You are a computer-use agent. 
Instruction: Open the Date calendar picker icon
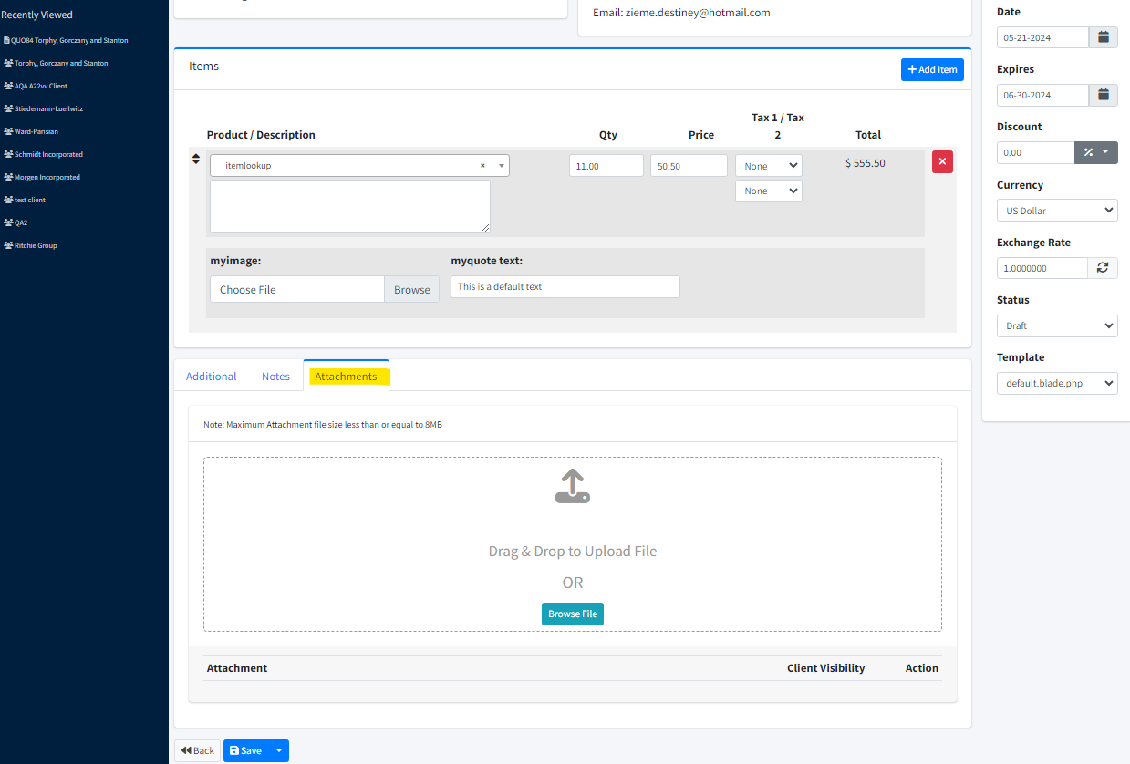tap(1103, 37)
